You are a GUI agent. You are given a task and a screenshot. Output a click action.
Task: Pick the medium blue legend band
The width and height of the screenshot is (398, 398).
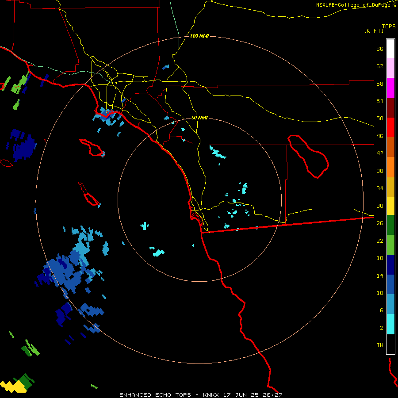(390, 284)
